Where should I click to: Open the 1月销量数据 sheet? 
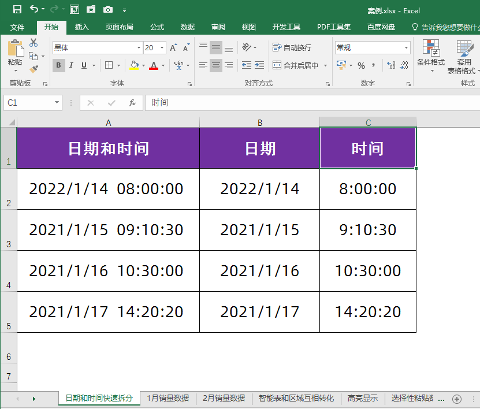[x=168, y=398]
